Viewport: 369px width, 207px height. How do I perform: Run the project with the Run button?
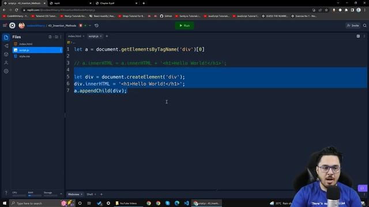point(184,25)
